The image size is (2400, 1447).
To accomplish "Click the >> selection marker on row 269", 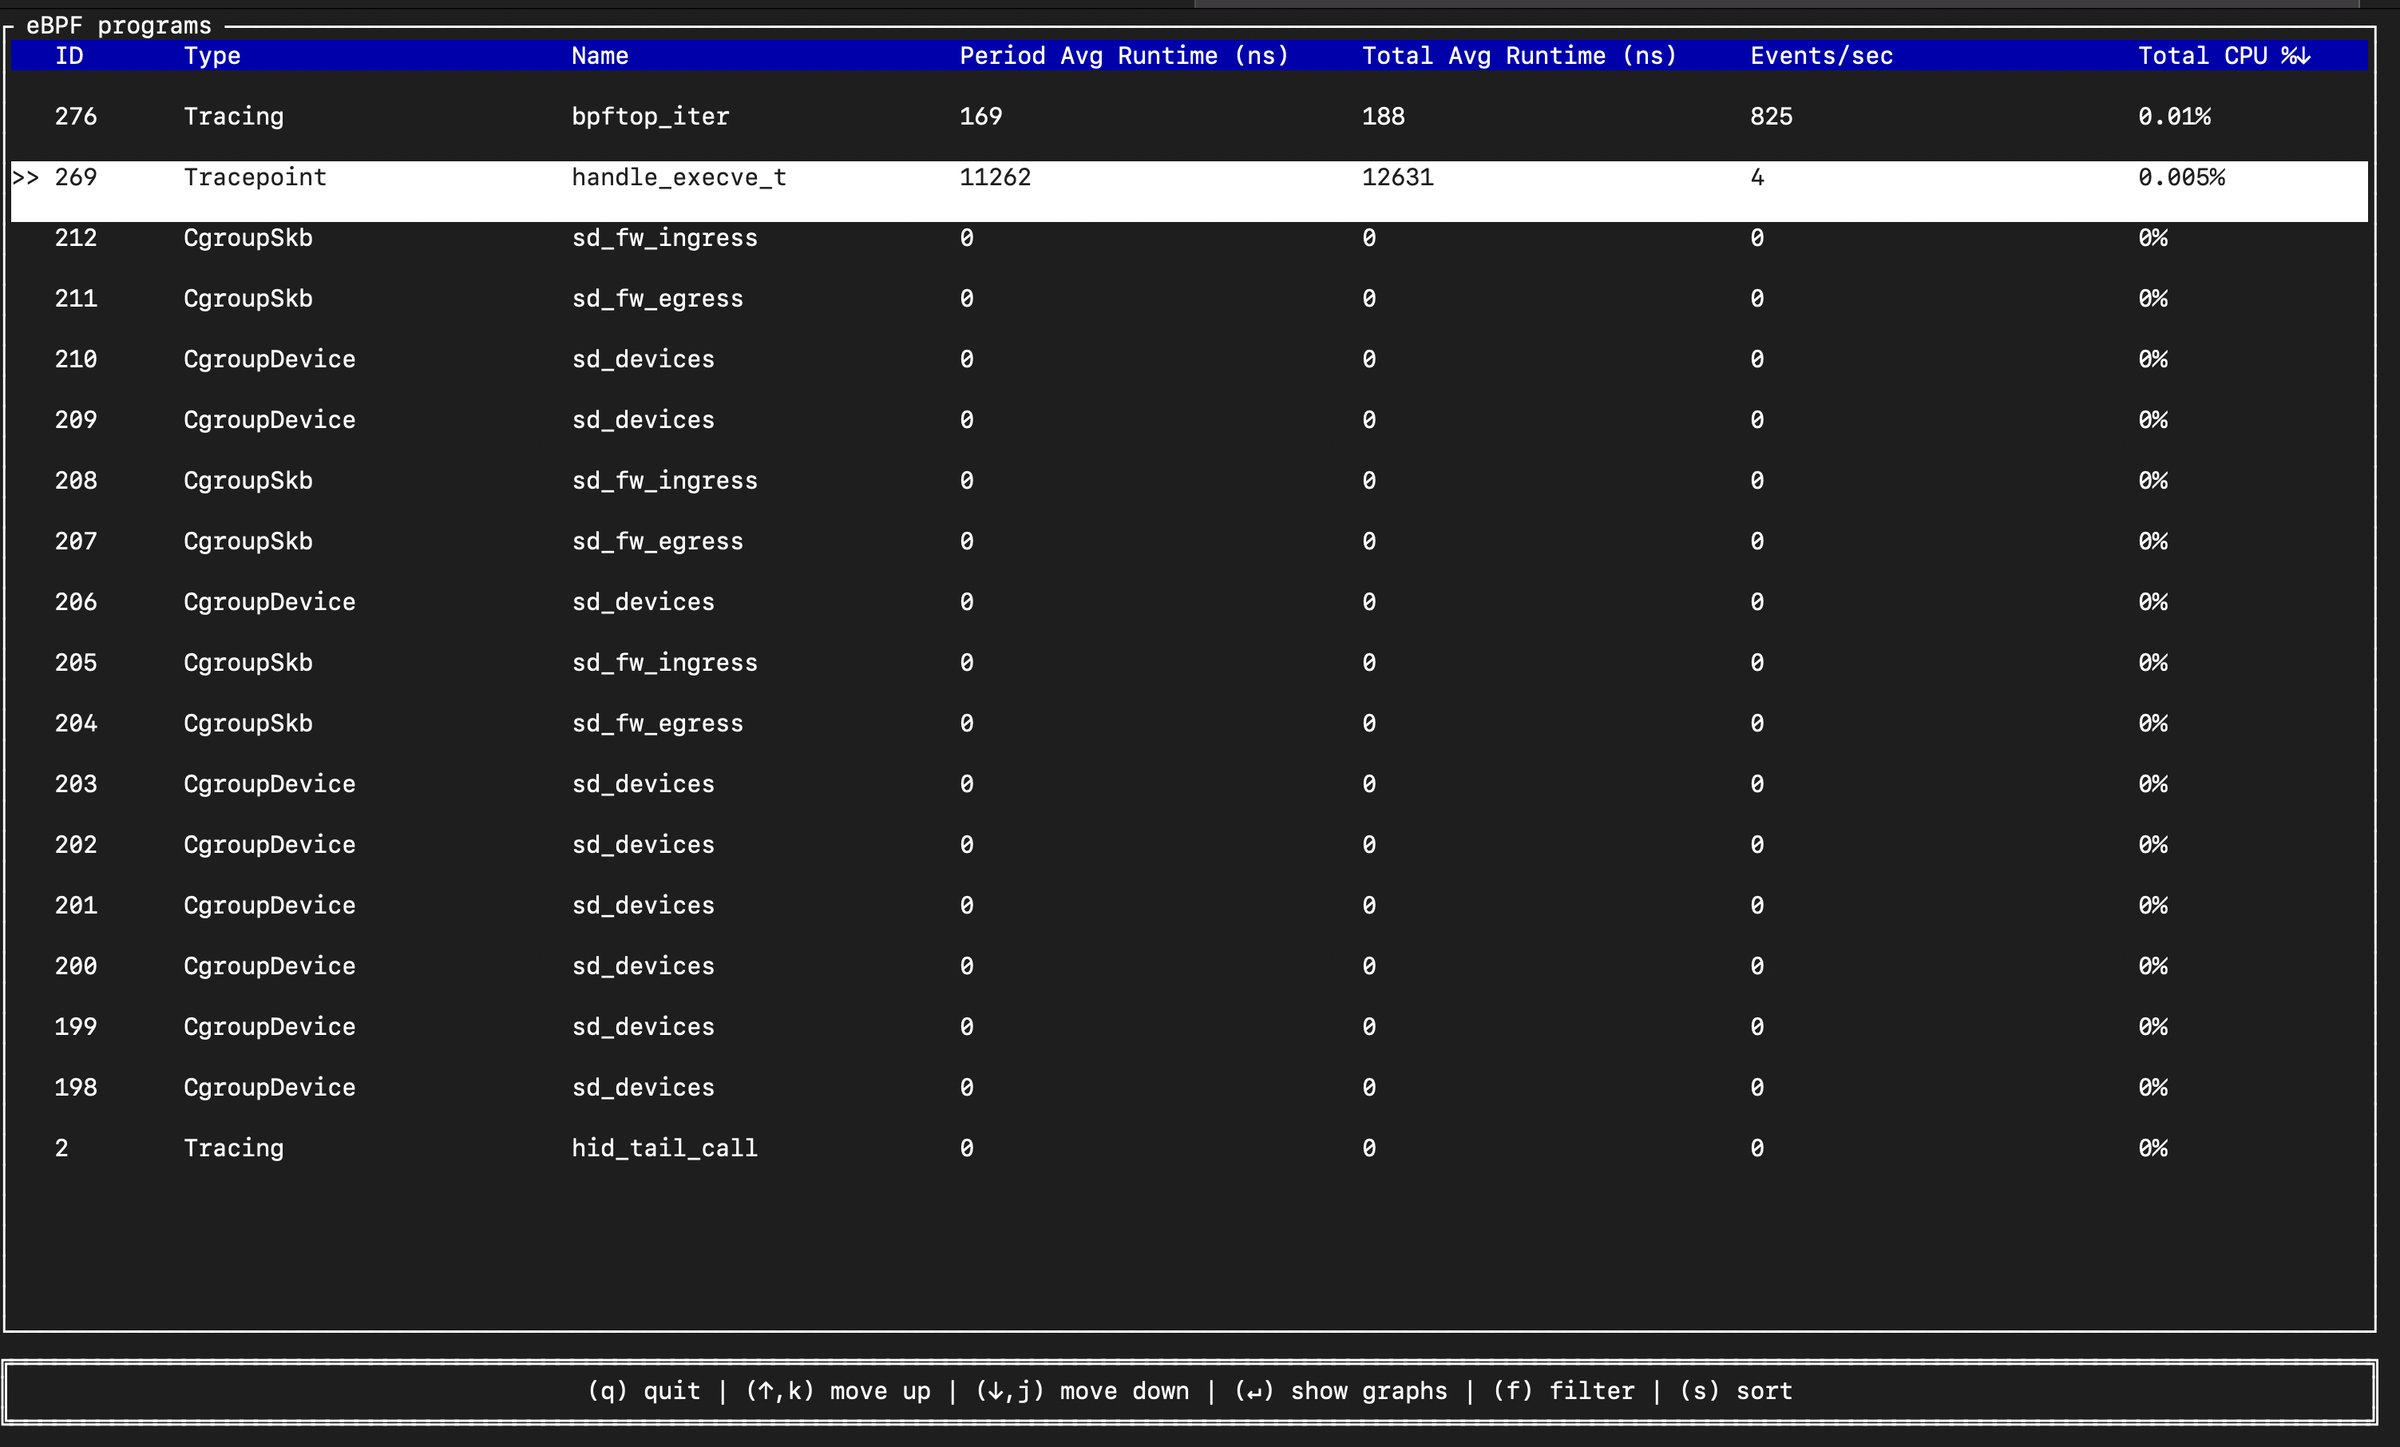I will click(x=26, y=177).
